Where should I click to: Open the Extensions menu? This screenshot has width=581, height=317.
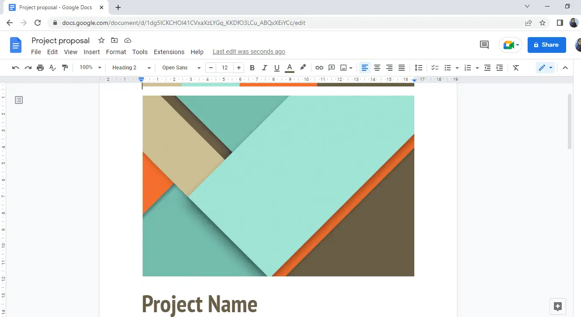pyautogui.click(x=169, y=52)
